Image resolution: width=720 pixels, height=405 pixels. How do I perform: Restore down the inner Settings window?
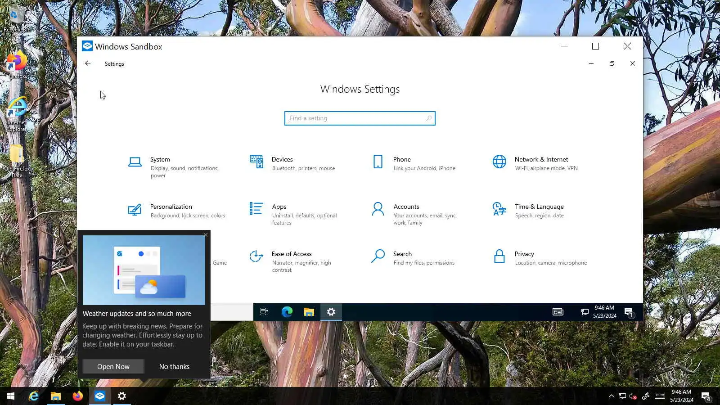point(612,63)
